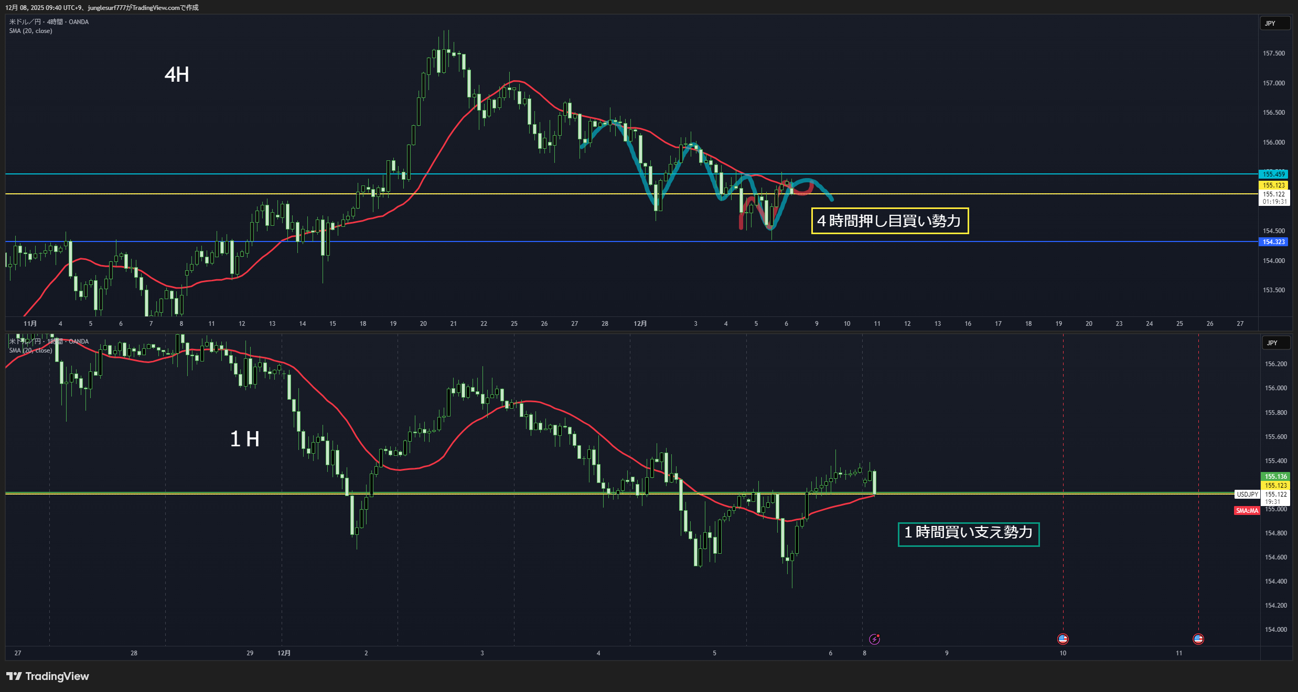Click the red SMA:MA price scale tag
Viewport: 1298px width, 692px height.
point(1247,511)
